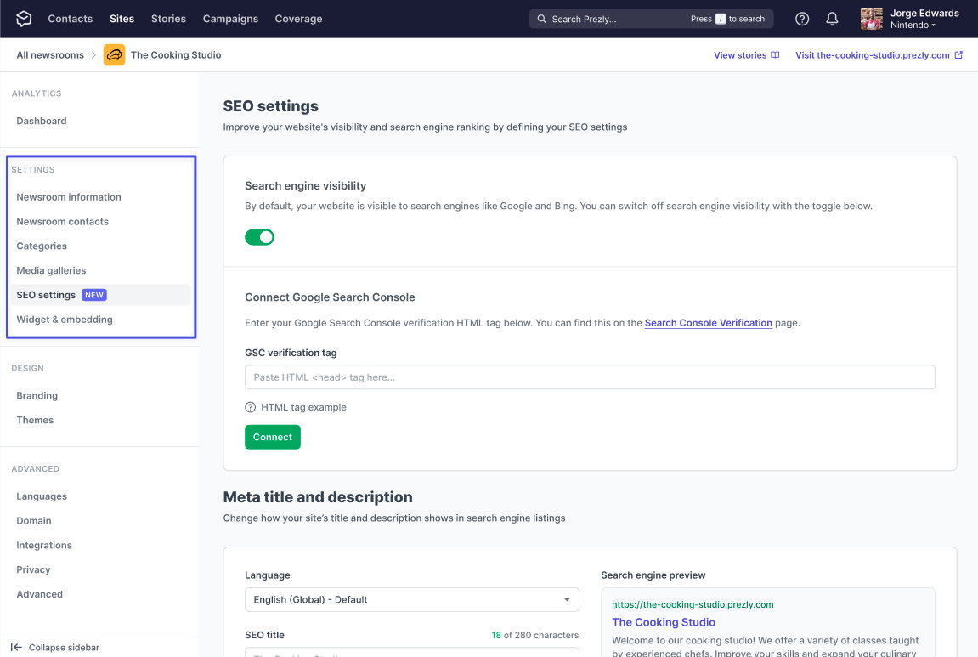
Task: Open the notifications bell
Action: coord(832,19)
